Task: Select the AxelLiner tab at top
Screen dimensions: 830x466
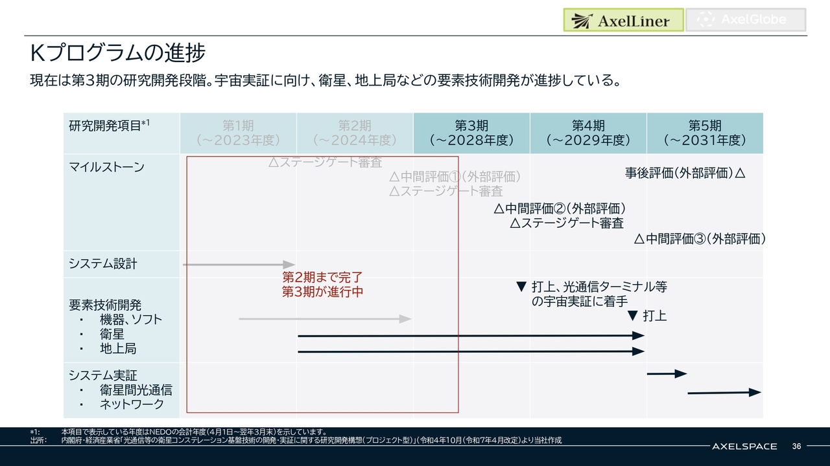Action: 623,20
